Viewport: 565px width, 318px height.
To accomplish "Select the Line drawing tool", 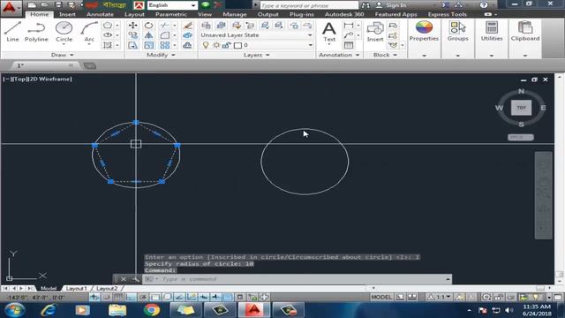I will click(x=12, y=32).
